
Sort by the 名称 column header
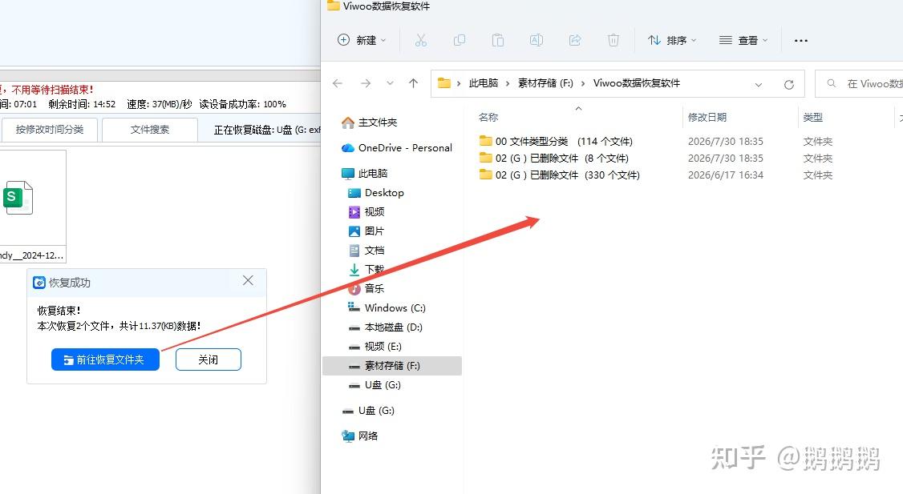[x=488, y=118]
